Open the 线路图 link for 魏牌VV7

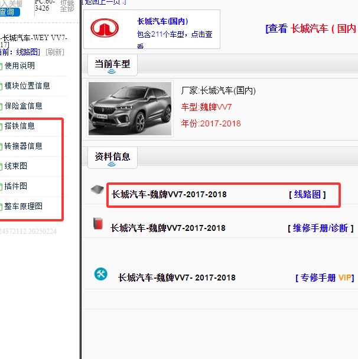click(307, 195)
